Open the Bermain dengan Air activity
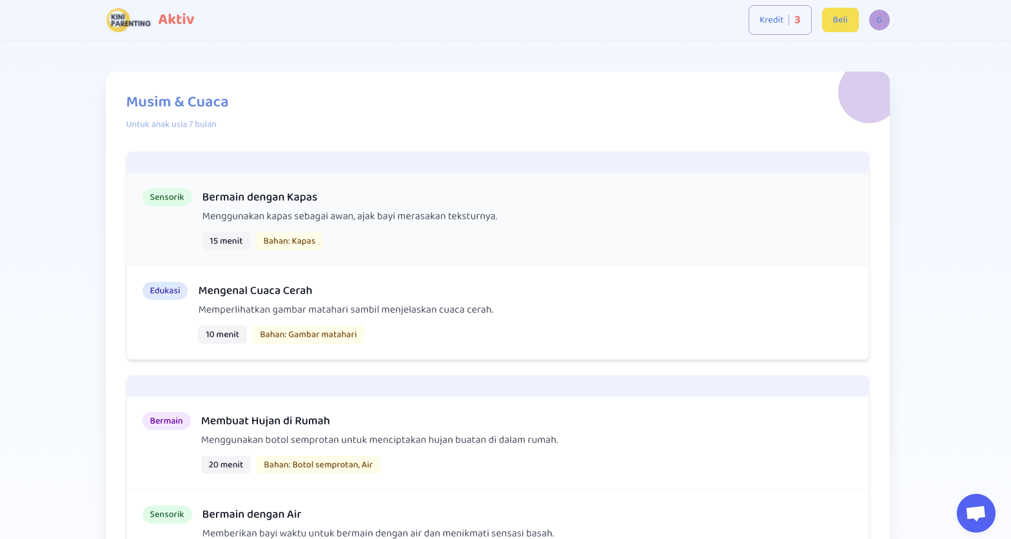This screenshot has width=1011, height=539. (x=251, y=514)
